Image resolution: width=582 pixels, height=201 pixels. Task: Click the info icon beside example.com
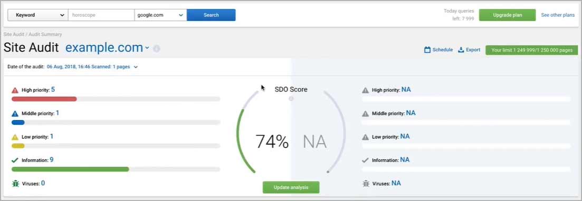tap(157, 48)
